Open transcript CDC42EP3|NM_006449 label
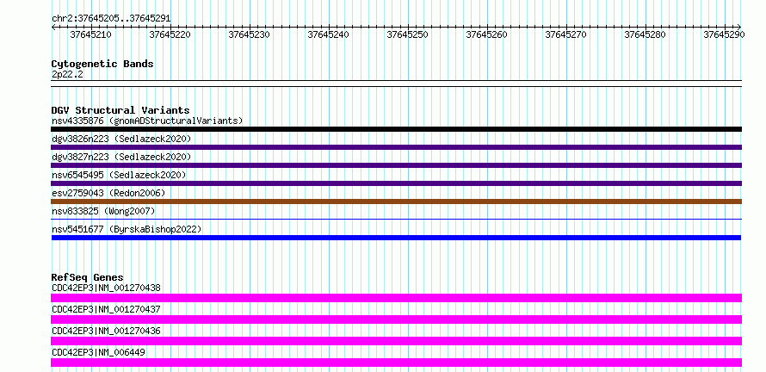 click(x=98, y=352)
